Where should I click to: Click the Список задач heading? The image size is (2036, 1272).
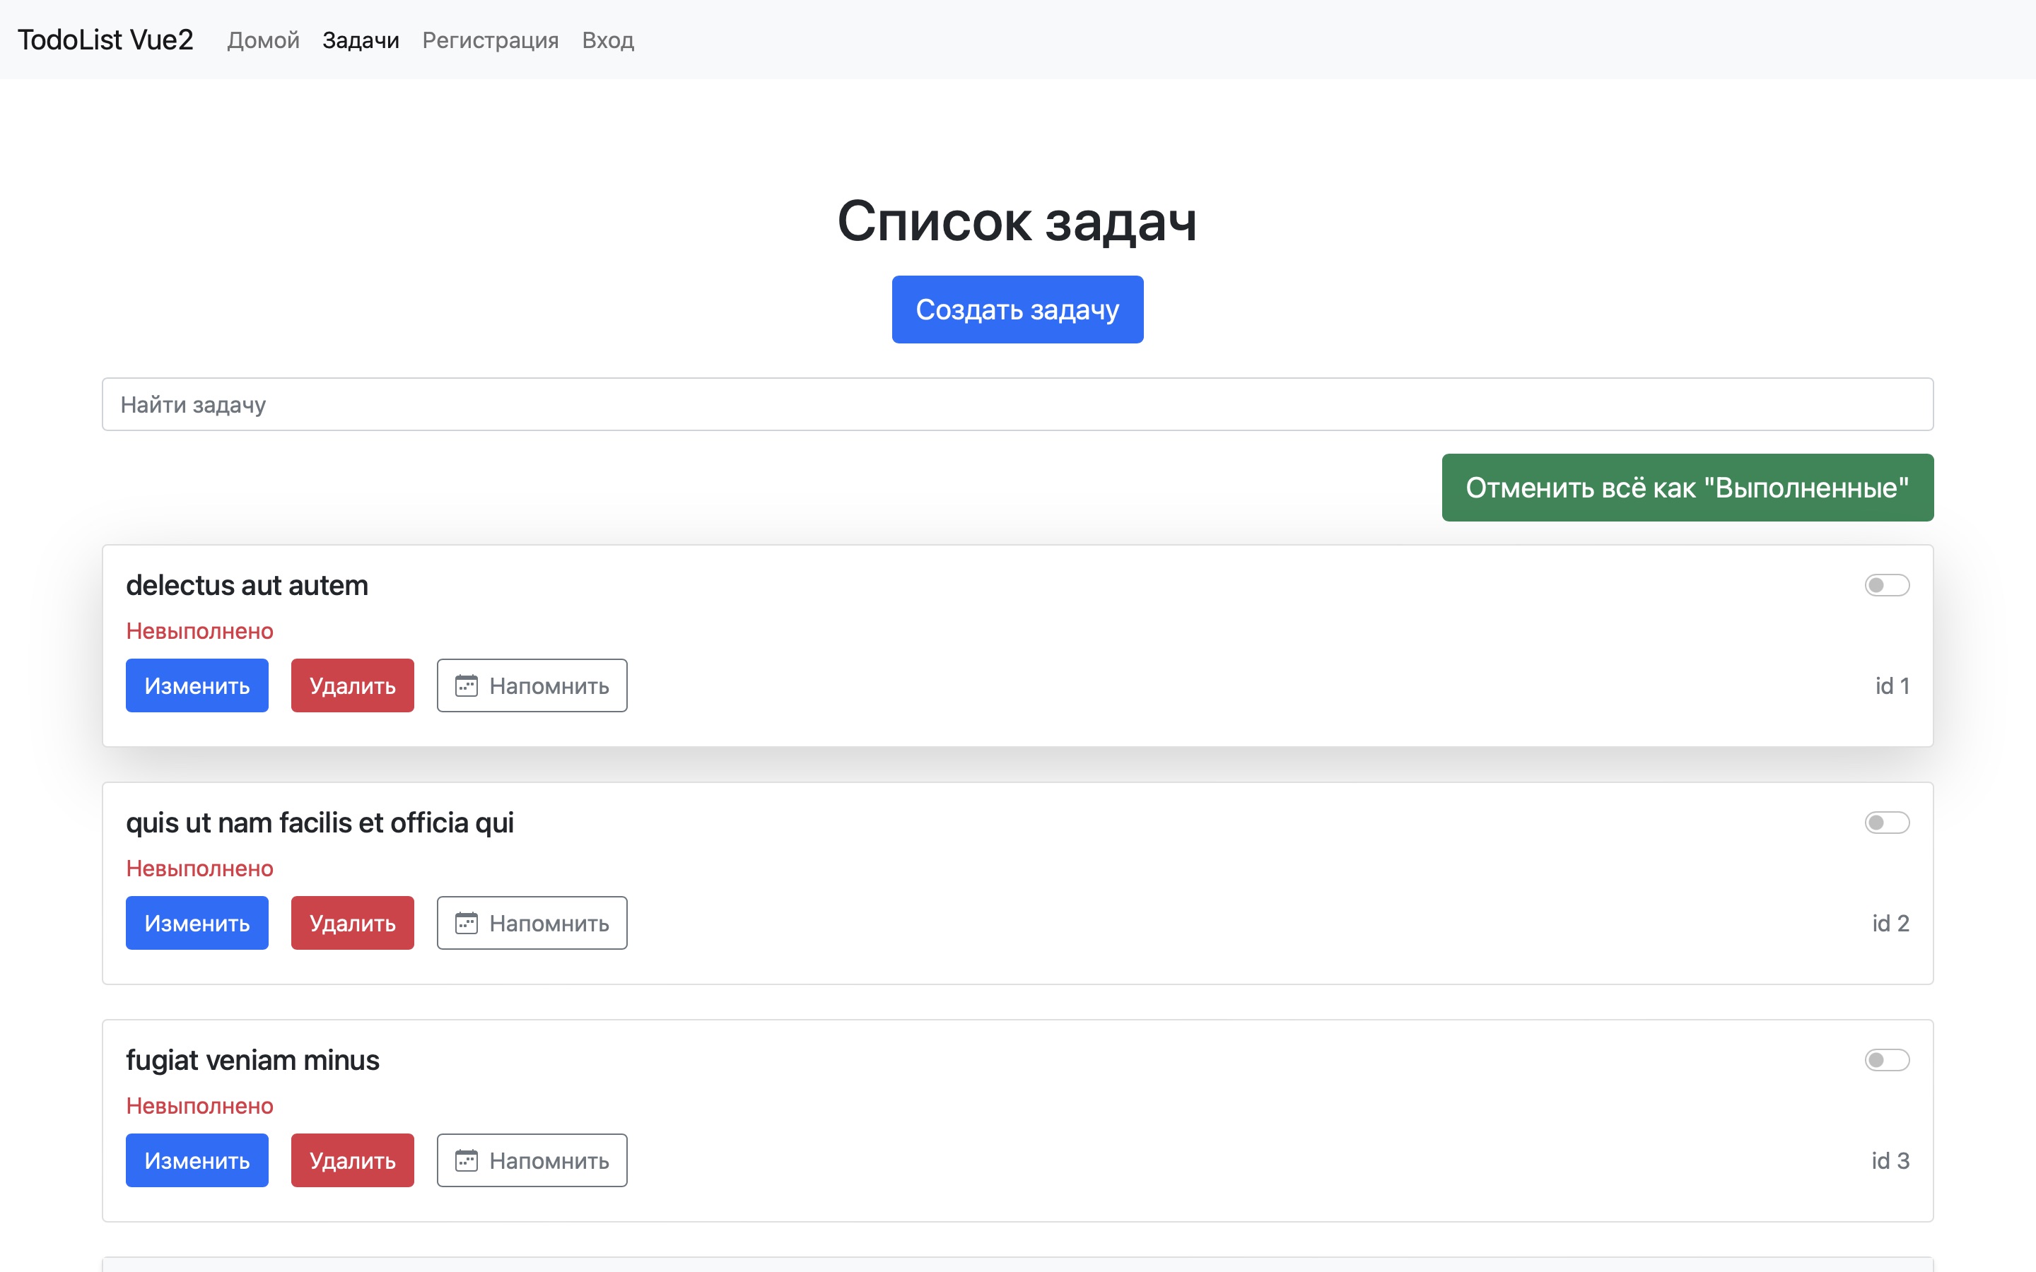coord(1017,221)
